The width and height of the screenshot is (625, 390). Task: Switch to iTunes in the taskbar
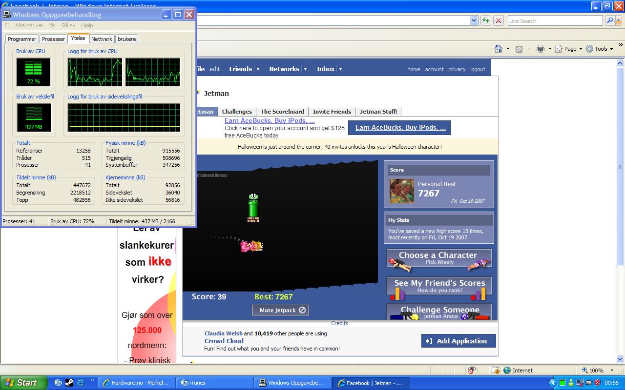point(214,383)
